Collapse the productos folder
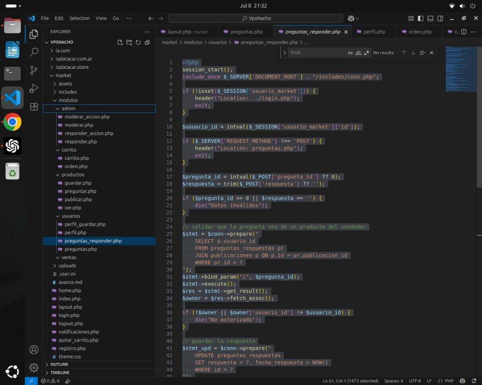Screen dimensions: 482x385 99,175
